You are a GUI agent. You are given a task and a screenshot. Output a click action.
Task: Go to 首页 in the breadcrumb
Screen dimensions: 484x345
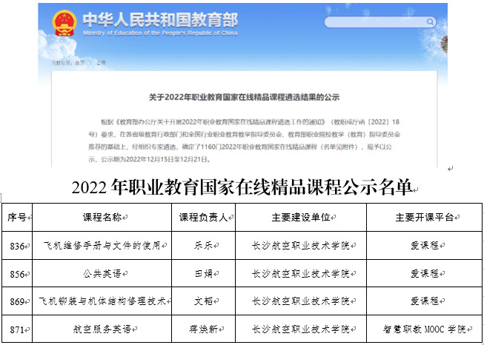[78, 64]
